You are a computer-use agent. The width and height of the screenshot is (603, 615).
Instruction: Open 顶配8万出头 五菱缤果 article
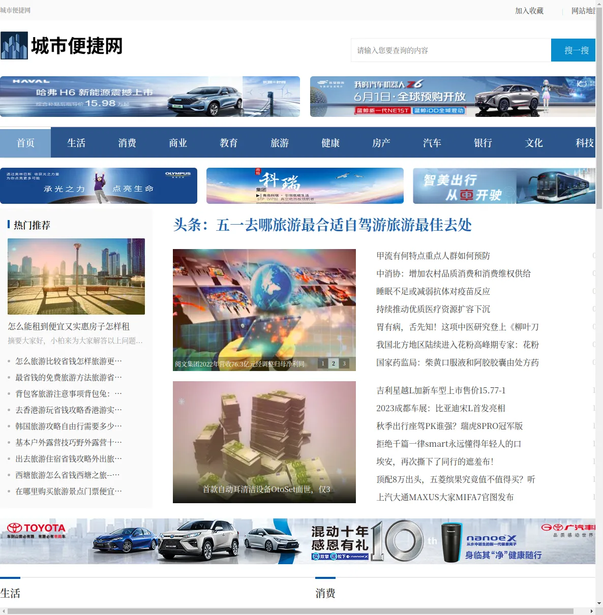[x=456, y=479]
